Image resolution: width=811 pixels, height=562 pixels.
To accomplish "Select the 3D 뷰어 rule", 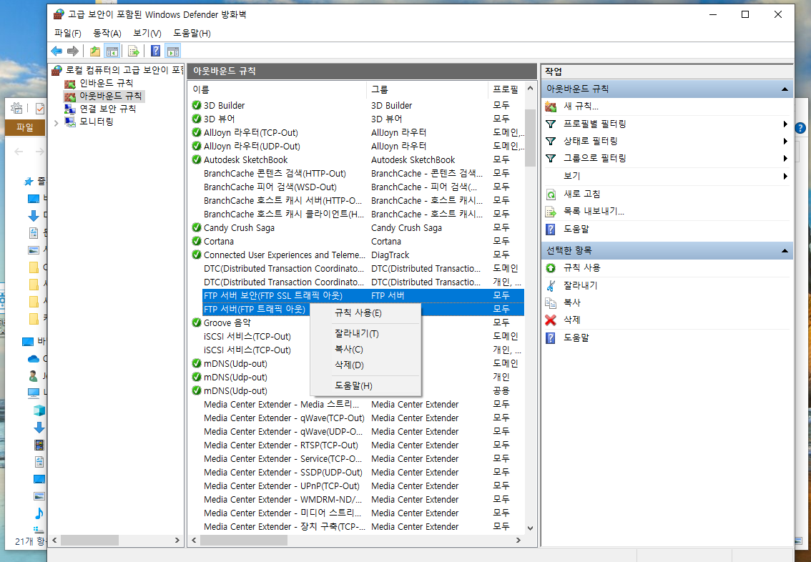I will (x=220, y=119).
